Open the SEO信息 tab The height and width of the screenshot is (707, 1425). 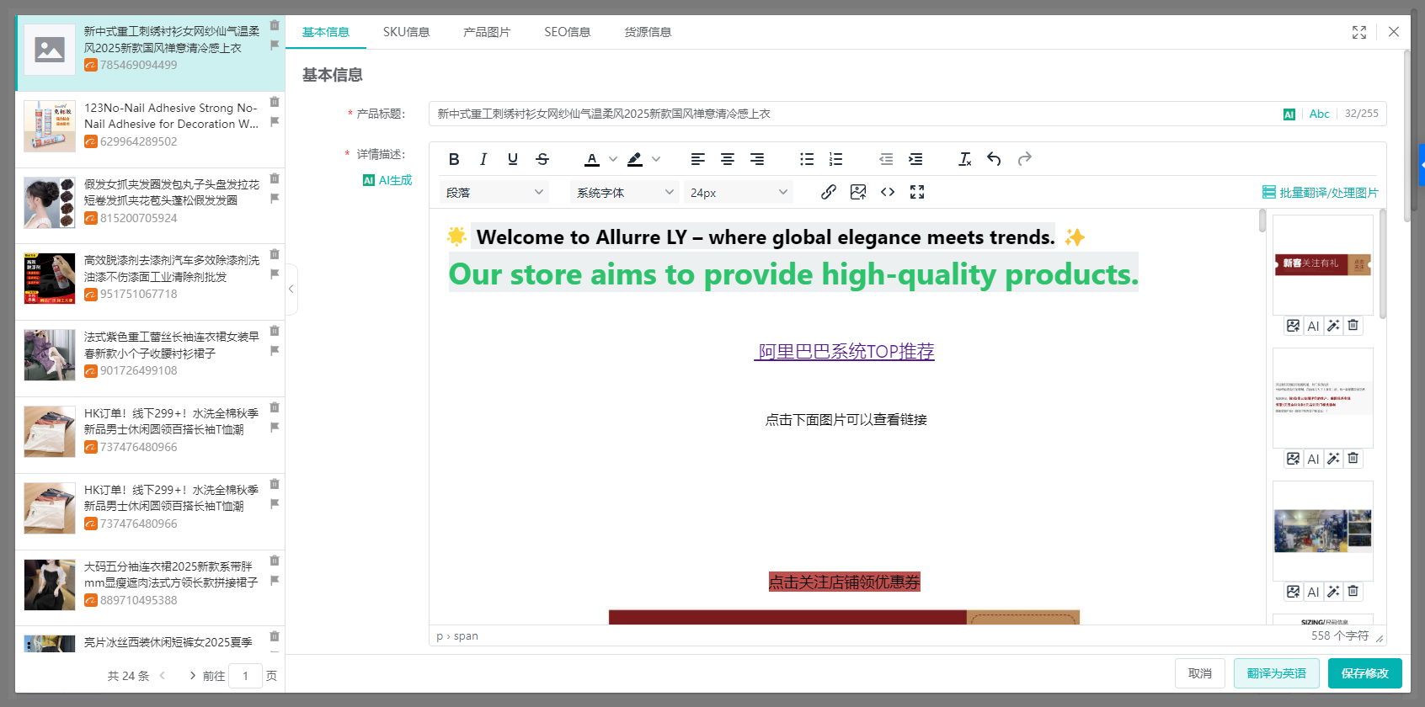pyautogui.click(x=567, y=32)
